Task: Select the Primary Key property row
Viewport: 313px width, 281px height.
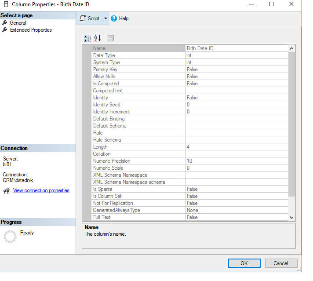Action: click(189, 69)
